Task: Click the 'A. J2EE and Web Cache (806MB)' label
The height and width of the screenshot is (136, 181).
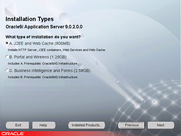Action: [40, 43]
